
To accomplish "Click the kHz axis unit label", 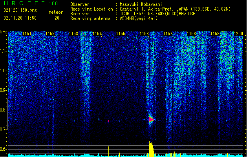I will [x=4, y=32].
